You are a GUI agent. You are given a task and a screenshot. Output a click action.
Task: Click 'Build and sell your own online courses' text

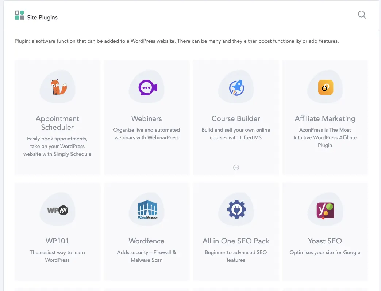tap(236, 133)
